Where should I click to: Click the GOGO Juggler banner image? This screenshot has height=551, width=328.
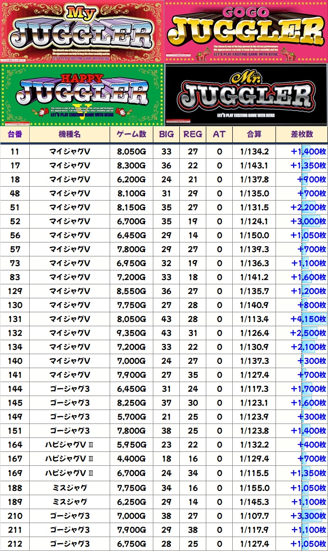[x=246, y=31]
